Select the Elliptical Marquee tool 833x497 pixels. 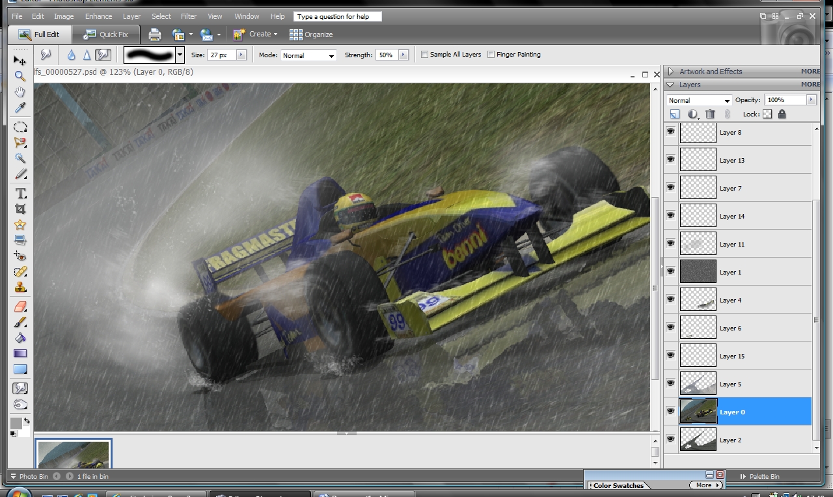pyautogui.click(x=20, y=127)
